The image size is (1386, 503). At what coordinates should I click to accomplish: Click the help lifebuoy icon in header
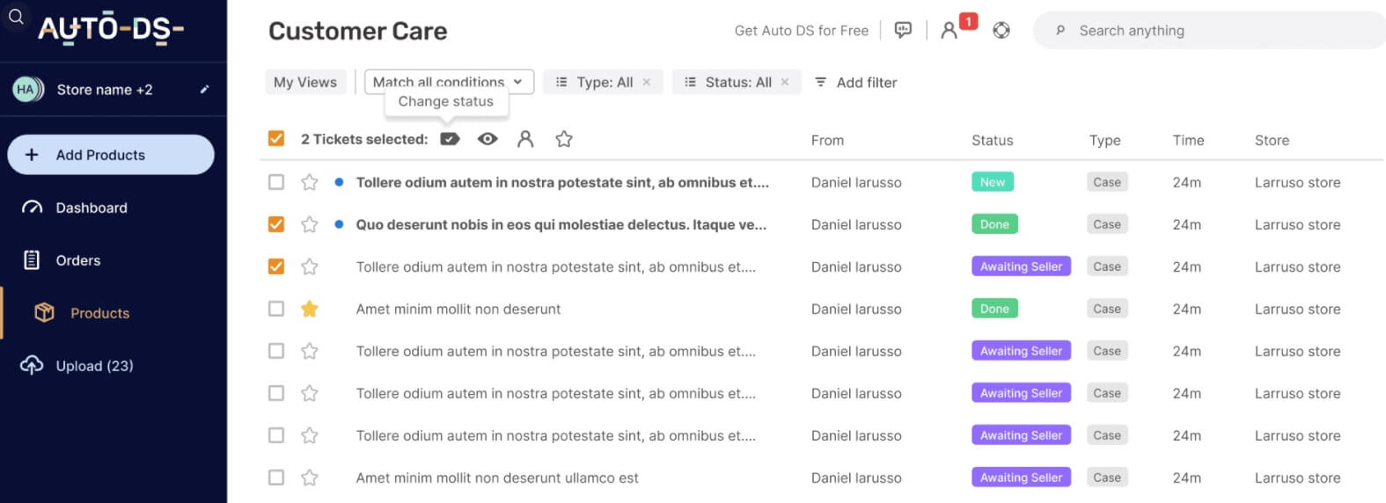(1001, 31)
